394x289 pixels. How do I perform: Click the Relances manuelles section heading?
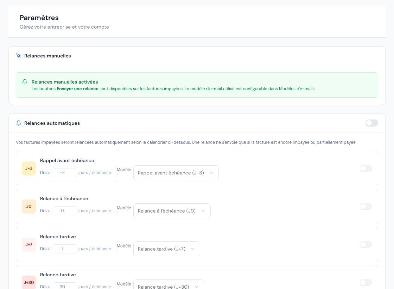[x=47, y=56]
